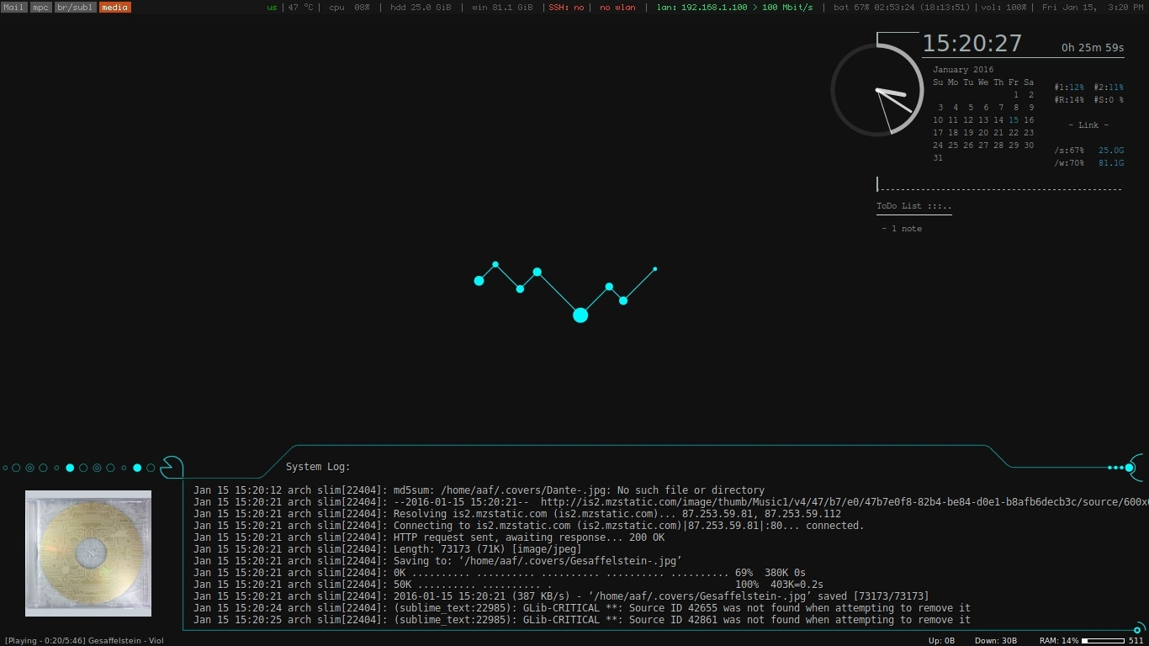Switch to the Mail workspace tab
The width and height of the screenshot is (1149, 646).
click(x=14, y=7)
